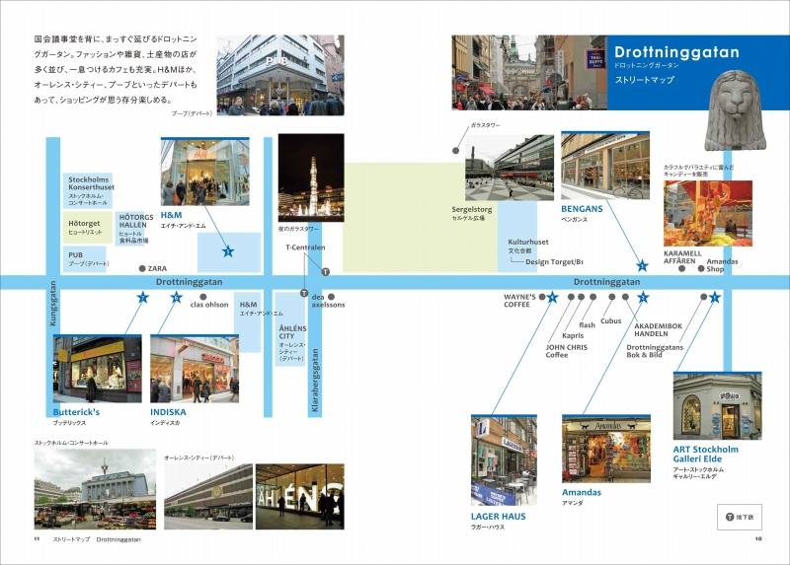The image size is (790, 565).
Task: Click the ART Stockholm Galleri Elde heading
Action: (x=706, y=454)
